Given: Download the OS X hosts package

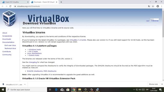Looking at the screenshot, I should (x=33, y=51).
